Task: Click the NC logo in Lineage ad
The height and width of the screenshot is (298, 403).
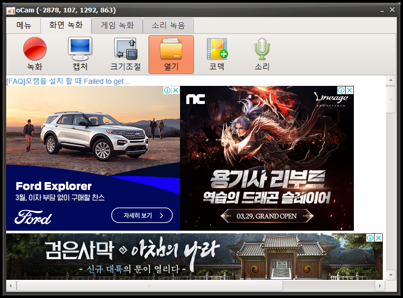Action: tap(196, 99)
